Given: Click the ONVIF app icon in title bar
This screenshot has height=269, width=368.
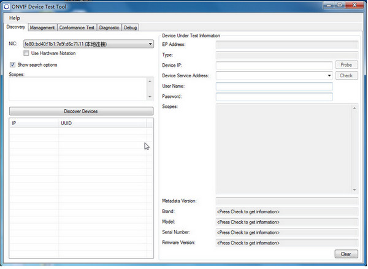Looking at the screenshot, I should pyautogui.click(x=6, y=6).
